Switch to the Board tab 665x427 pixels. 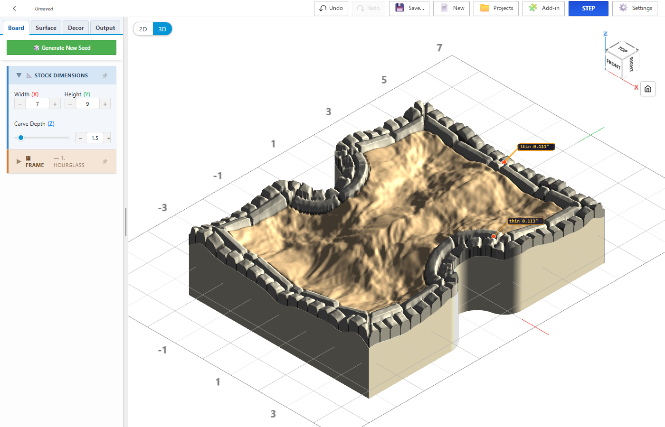(x=16, y=28)
